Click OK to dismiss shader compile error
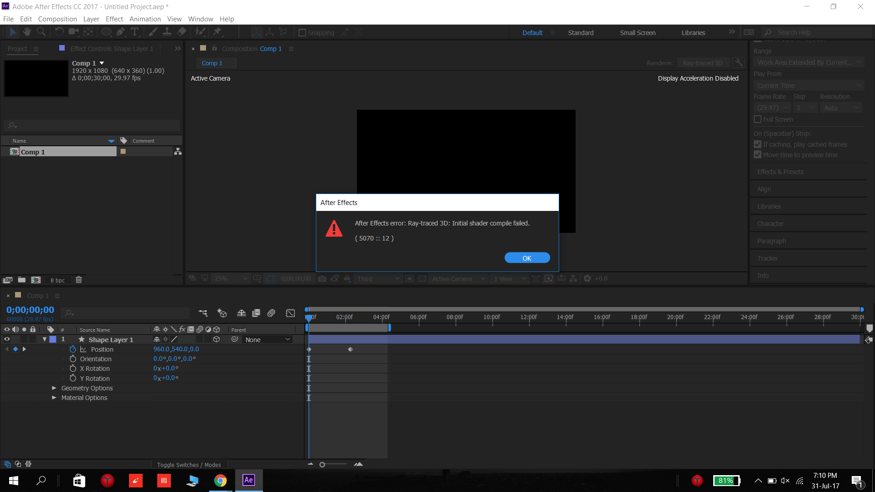 coord(527,258)
